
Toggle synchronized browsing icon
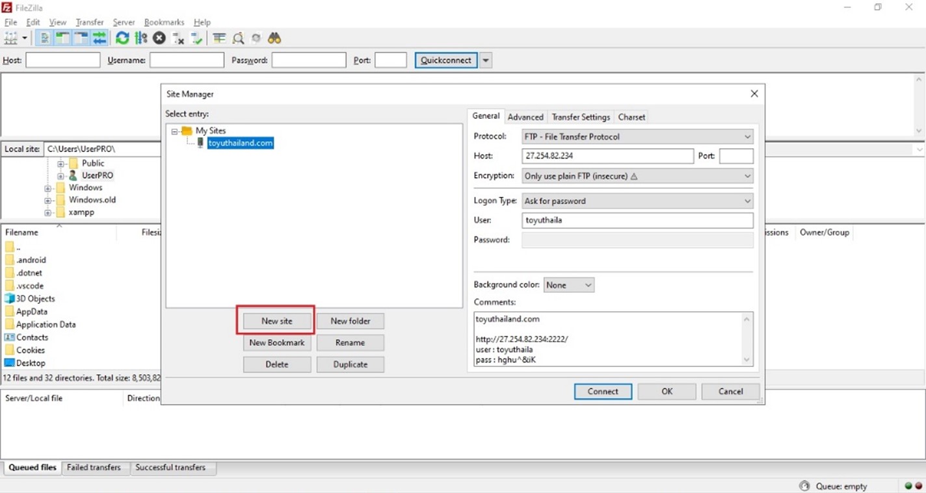(x=256, y=38)
